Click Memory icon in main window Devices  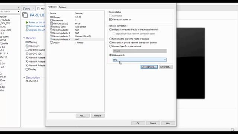(27, 42)
